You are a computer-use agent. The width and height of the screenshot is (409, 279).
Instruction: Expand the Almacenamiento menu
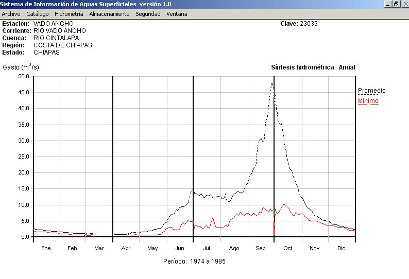[x=109, y=14]
